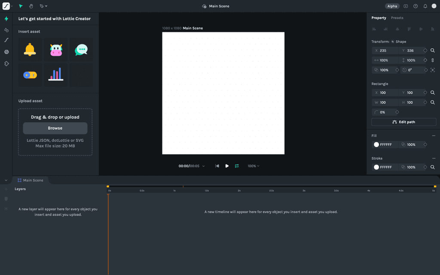Open the pen tool dropdown arrow
440x275 pixels.
(46, 6)
